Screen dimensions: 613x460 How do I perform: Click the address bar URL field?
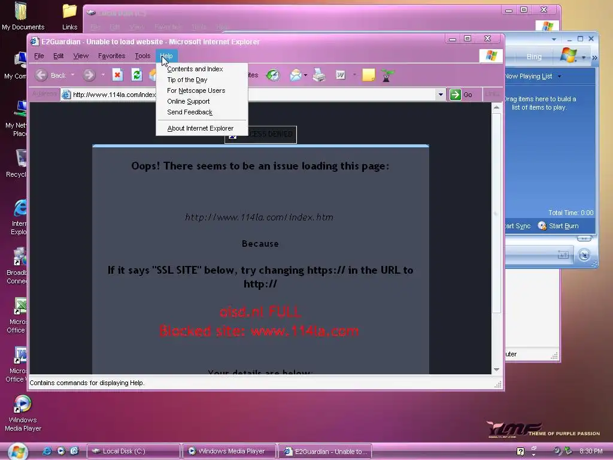(x=253, y=95)
